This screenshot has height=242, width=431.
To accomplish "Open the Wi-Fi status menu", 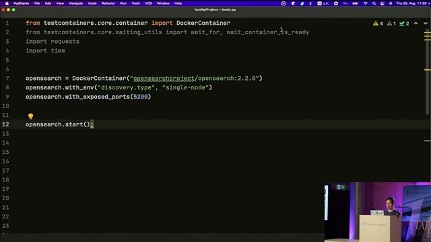I will coord(365,3).
